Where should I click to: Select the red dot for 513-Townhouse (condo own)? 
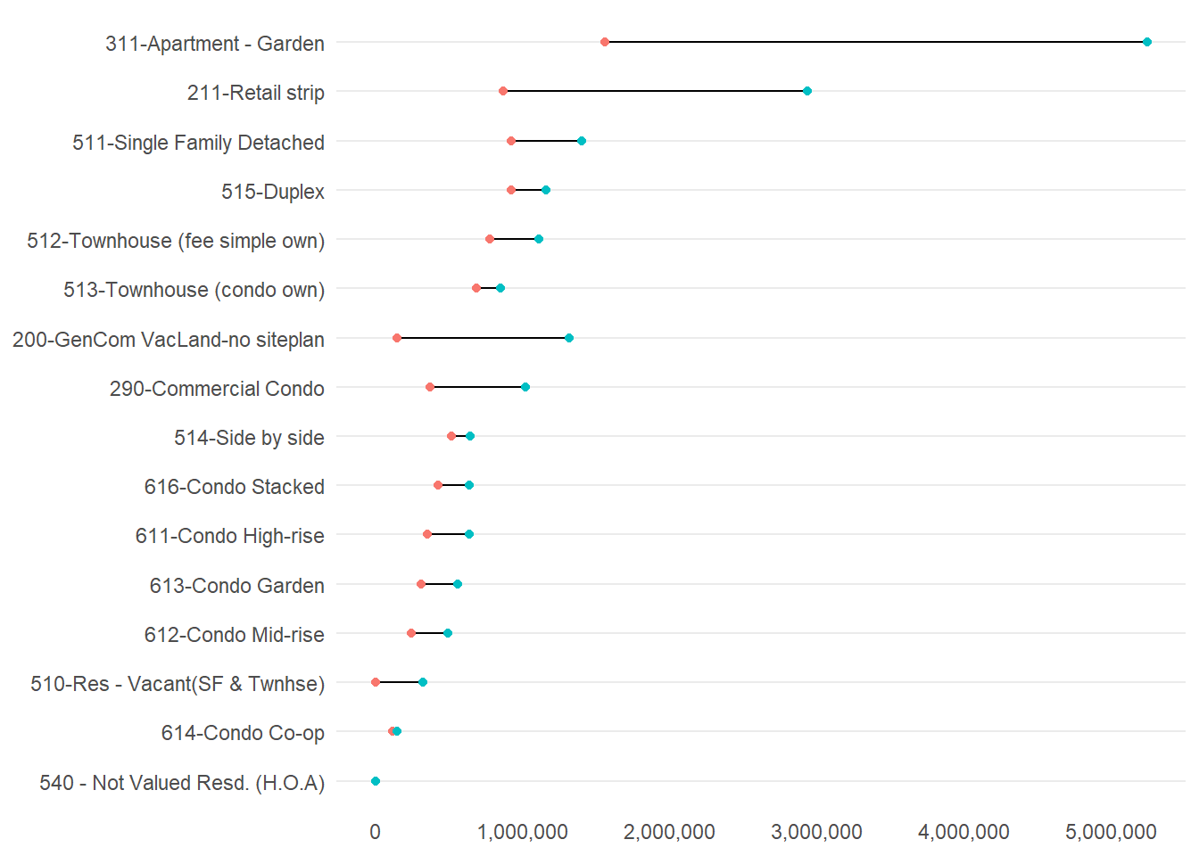pyautogui.click(x=476, y=288)
